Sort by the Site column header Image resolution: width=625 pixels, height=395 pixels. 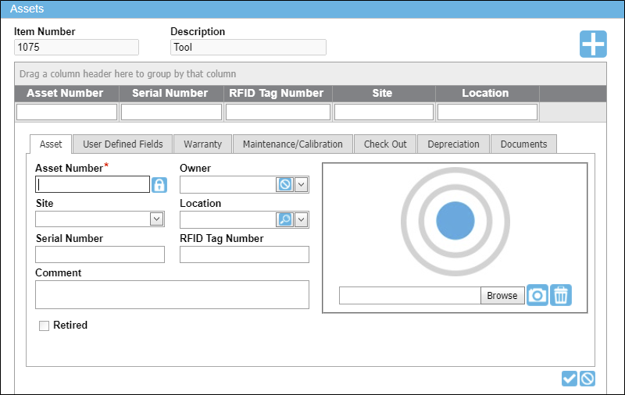point(384,93)
